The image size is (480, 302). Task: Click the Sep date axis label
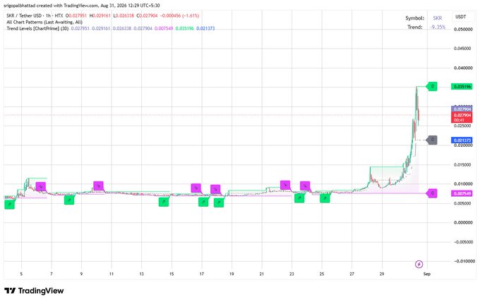pos(427,274)
